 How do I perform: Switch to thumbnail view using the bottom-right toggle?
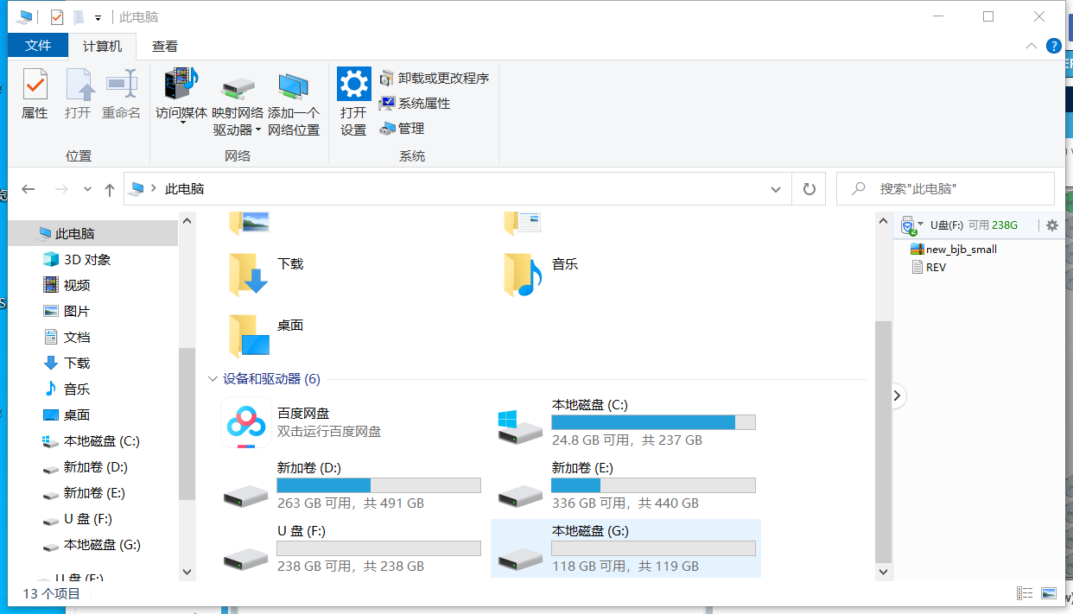pos(1048,592)
